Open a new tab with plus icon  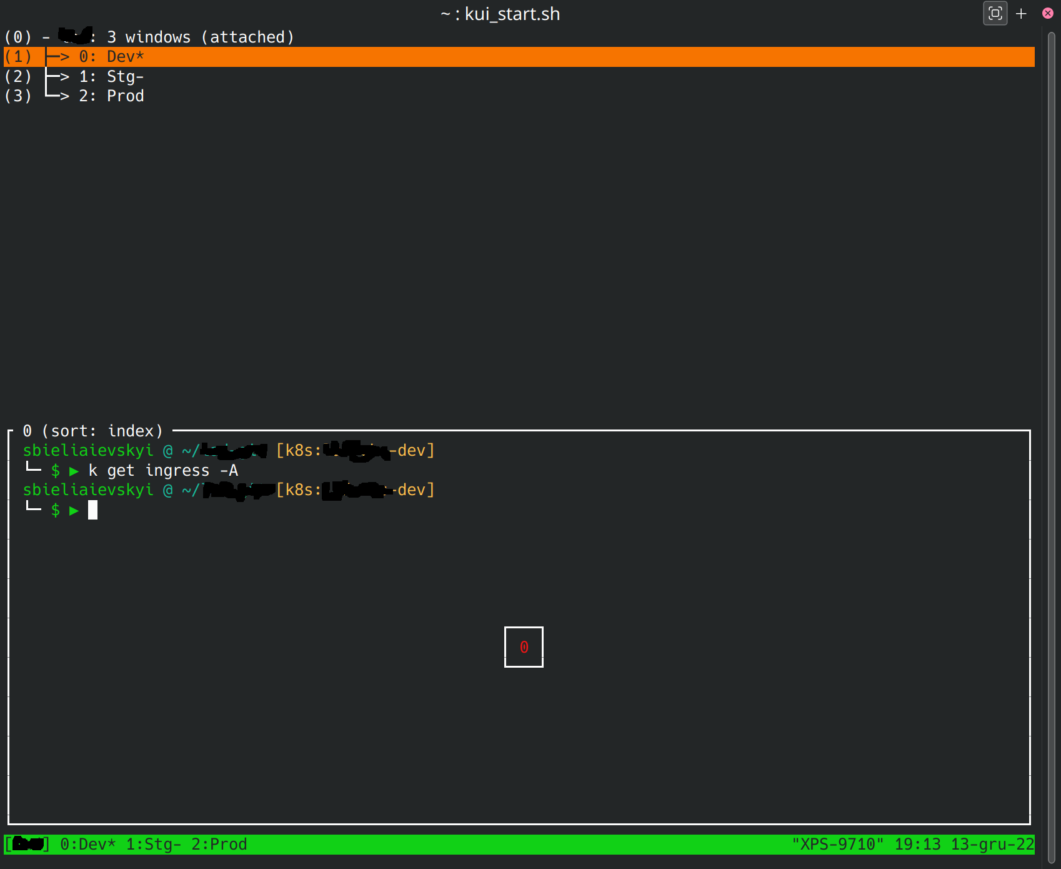[1021, 13]
